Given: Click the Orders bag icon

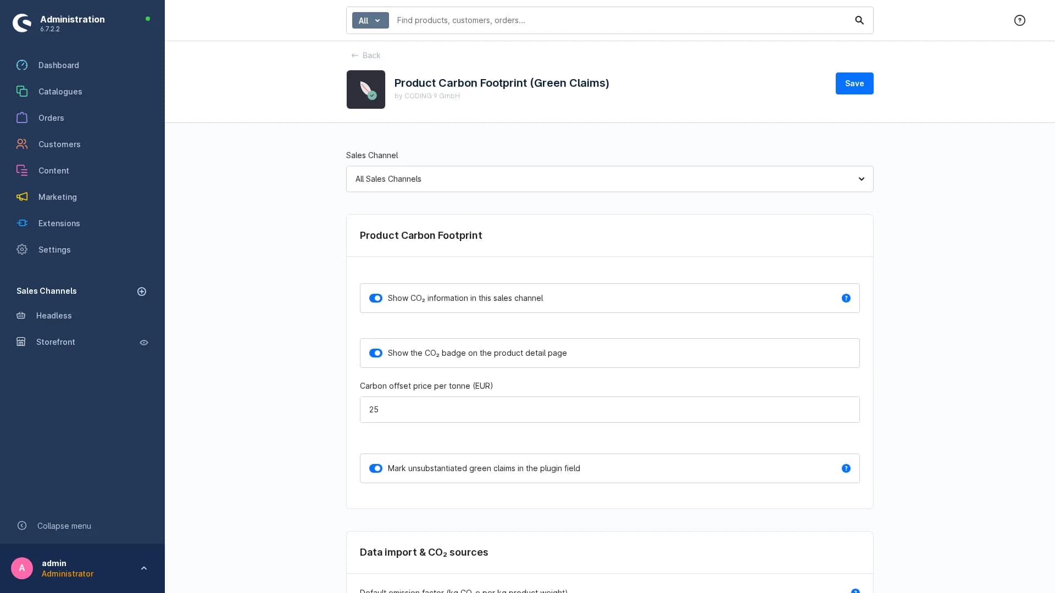Looking at the screenshot, I should [x=22, y=118].
